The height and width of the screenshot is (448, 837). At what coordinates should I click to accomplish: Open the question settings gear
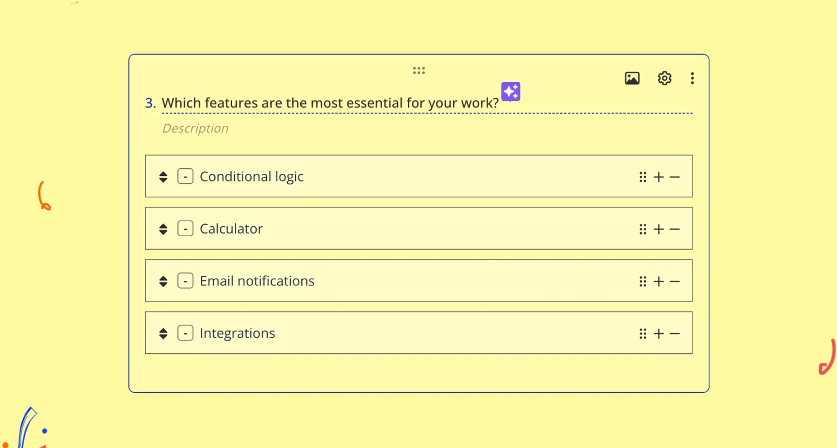click(x=664, y=78)
